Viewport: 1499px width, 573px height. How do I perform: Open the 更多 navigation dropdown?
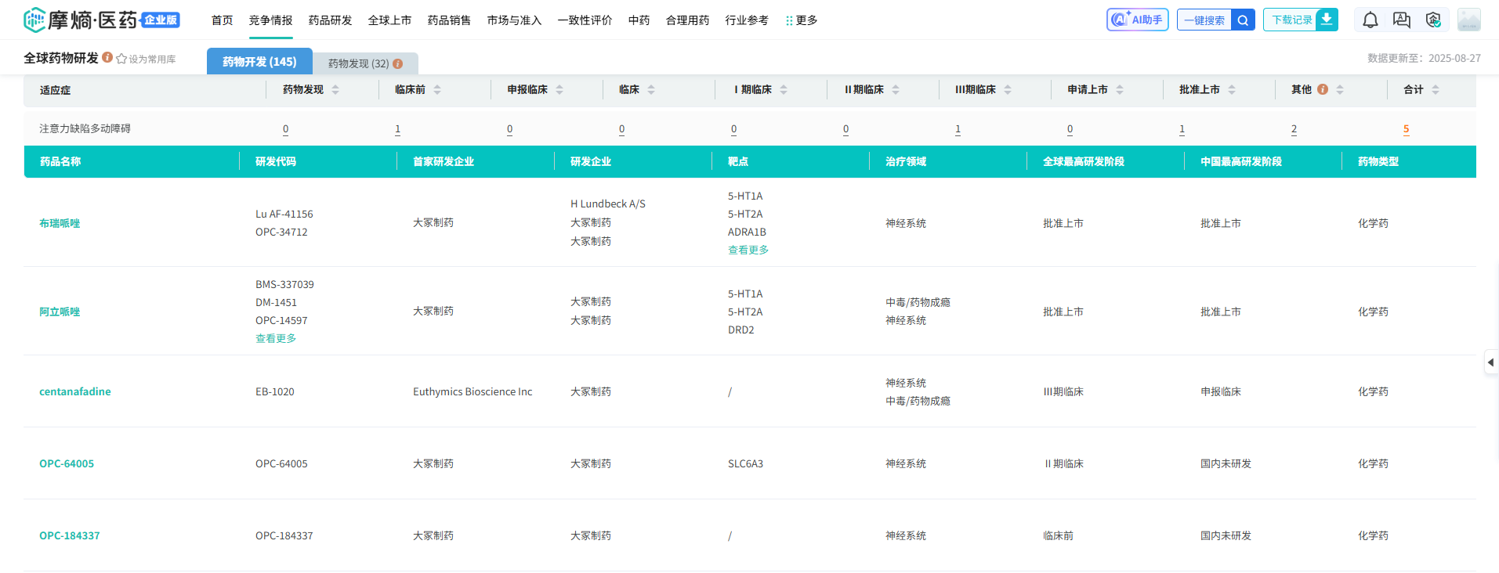[x=802, y=20]
